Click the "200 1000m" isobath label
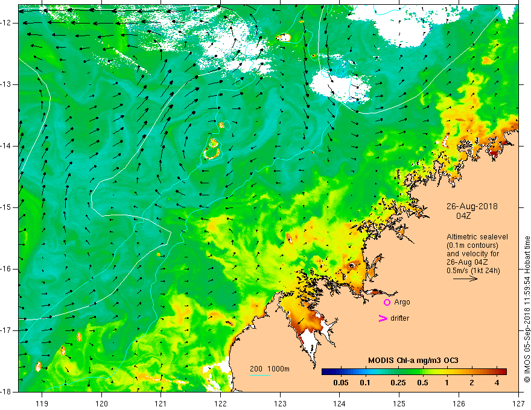Viewport: 531px width, 410px height. (270, 369)
